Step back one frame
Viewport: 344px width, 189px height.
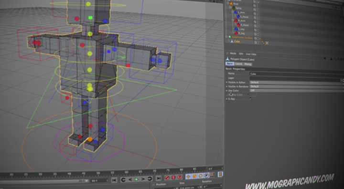[130, 179]
